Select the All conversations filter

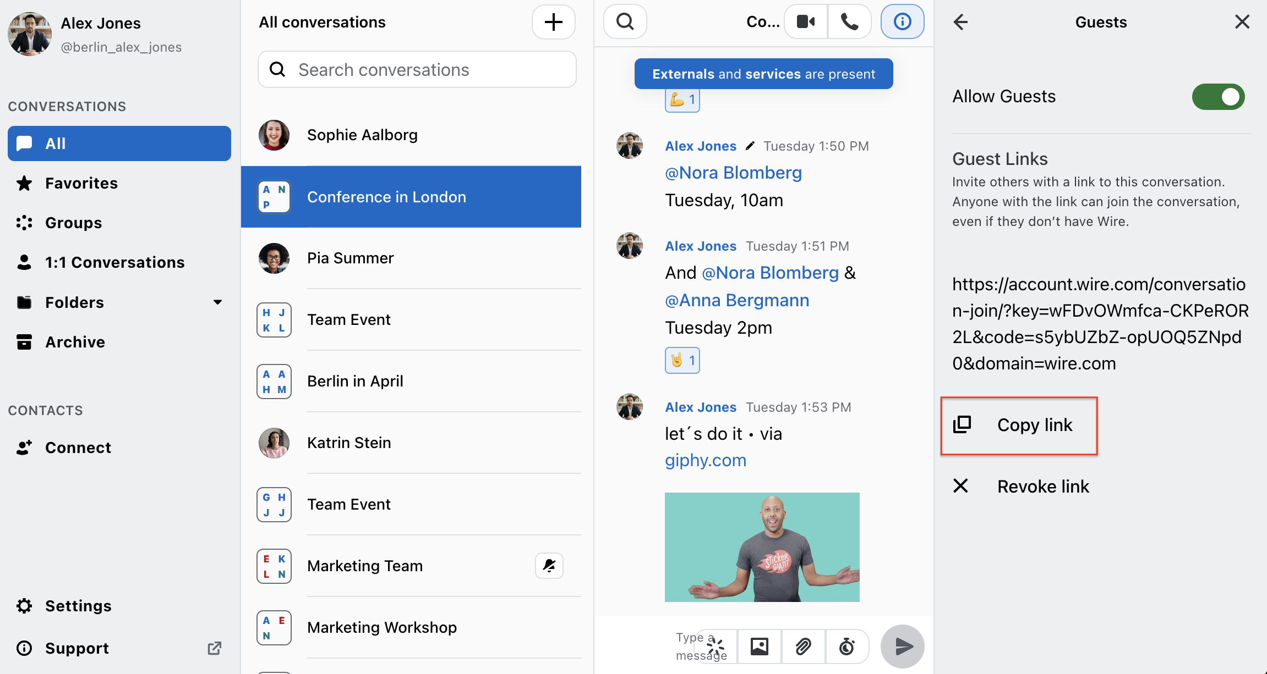(119, 143)
